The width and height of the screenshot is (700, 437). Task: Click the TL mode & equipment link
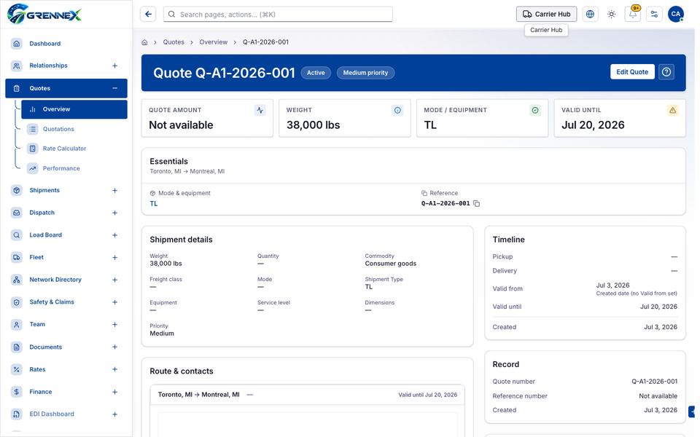(154, 204)
